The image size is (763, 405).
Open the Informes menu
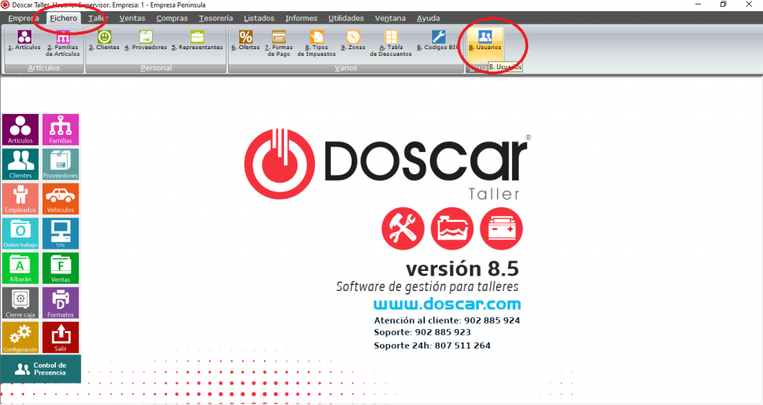(x=301, y=18)
